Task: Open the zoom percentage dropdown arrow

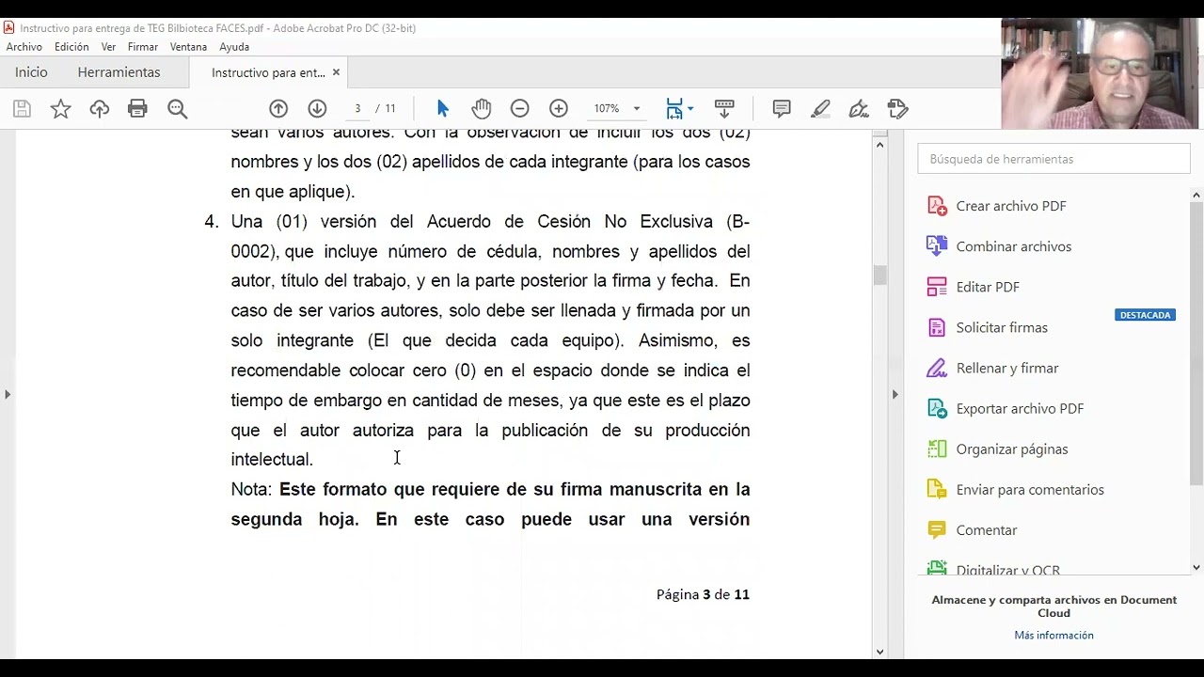Action: (637, 109)
